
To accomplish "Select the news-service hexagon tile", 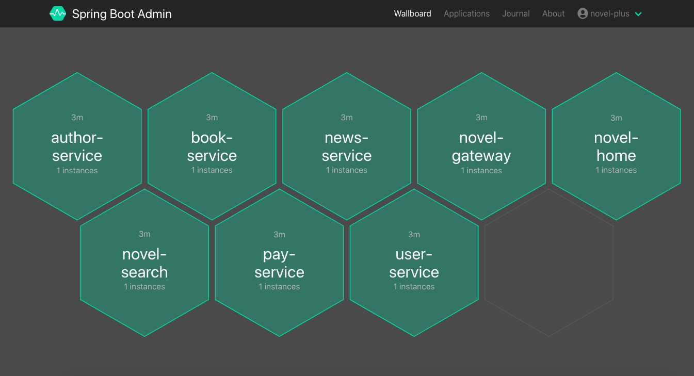I will 347,146.
